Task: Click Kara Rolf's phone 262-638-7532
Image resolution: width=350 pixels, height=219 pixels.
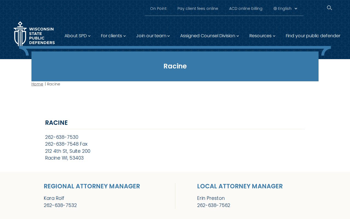Action: [60, 205]
